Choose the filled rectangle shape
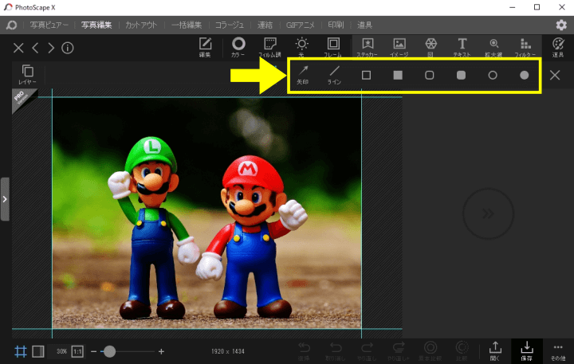 (398, 76)
